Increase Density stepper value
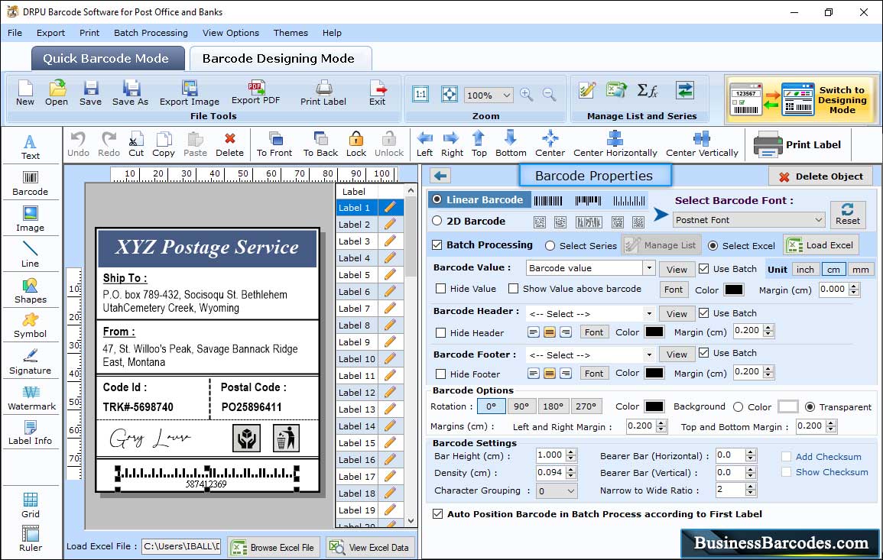Viewport: 883px width, 560px height. pyautogui.click(x=571, y=469)
